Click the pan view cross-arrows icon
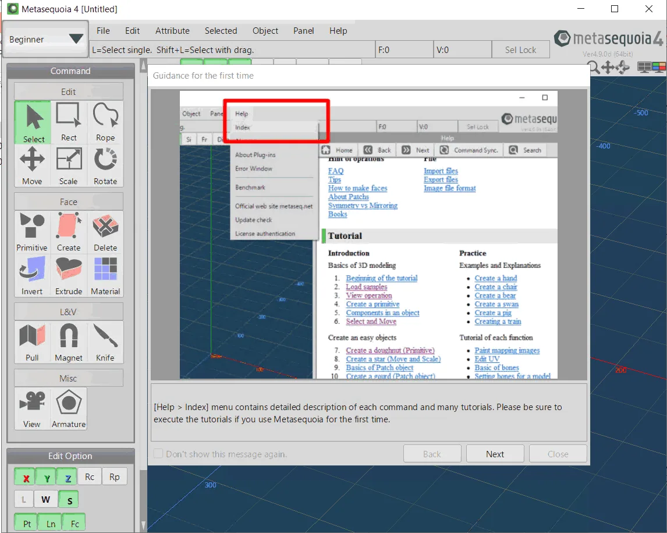The width and height of the screenshot is (667, 533). (x=608, y=67)
